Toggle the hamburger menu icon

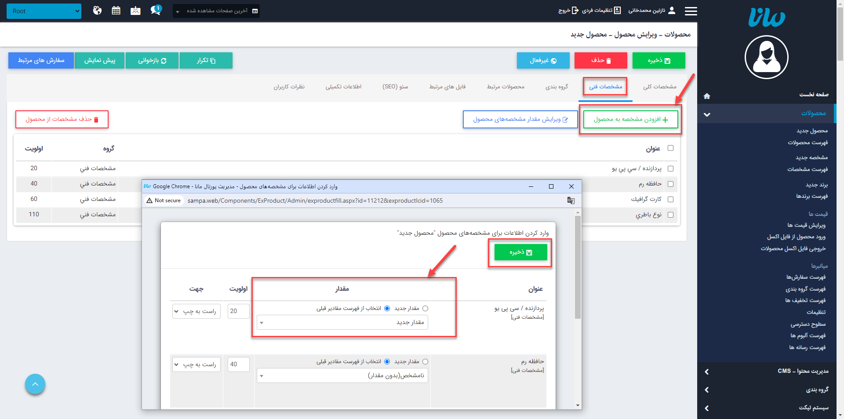(x=691, y=11)
